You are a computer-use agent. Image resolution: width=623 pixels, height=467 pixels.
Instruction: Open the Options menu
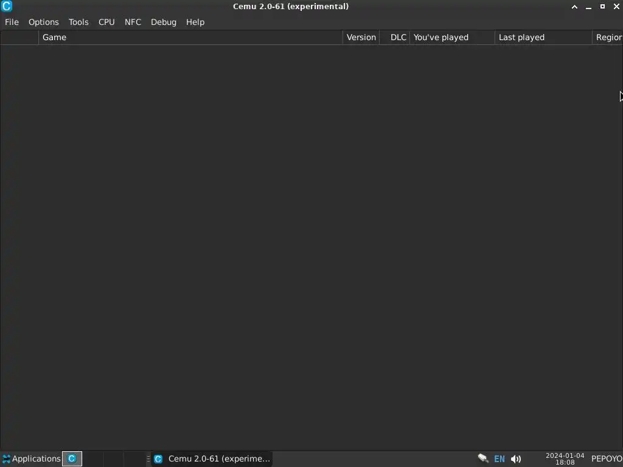(x=43, y=22)
